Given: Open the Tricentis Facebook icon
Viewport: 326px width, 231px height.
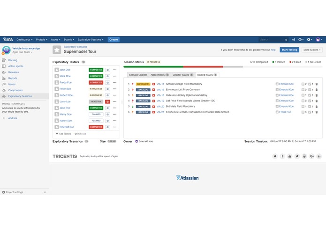Looking at the screenshot, I should point(282,156).
